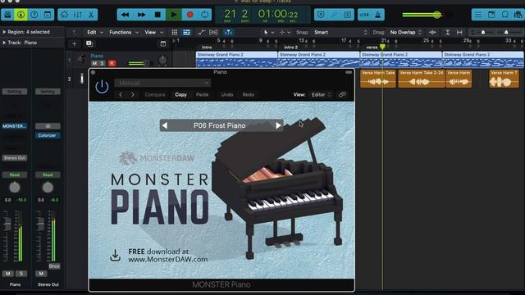Click the vertical auto zoom icon
The width and height of the screenshot is (525, 295).
448,33
